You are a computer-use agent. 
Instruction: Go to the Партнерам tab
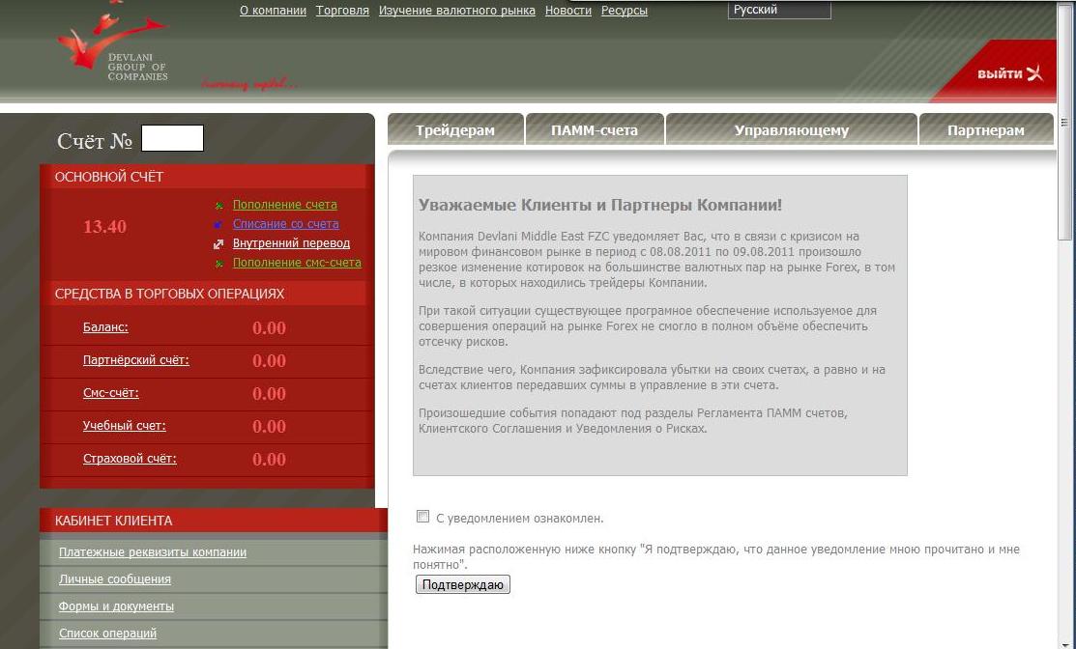pos(985,130)
